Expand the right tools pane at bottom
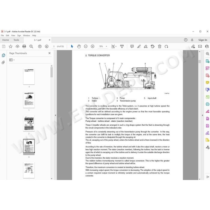Image resolution: width=210 pixels, height=210 pixels. [x=208, y=177]
